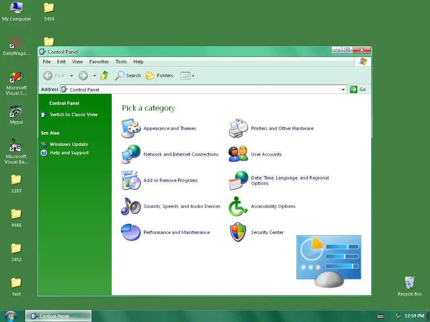Open the Windows Update link
Viewport: 430px width, 322px height.
[69, 144]
